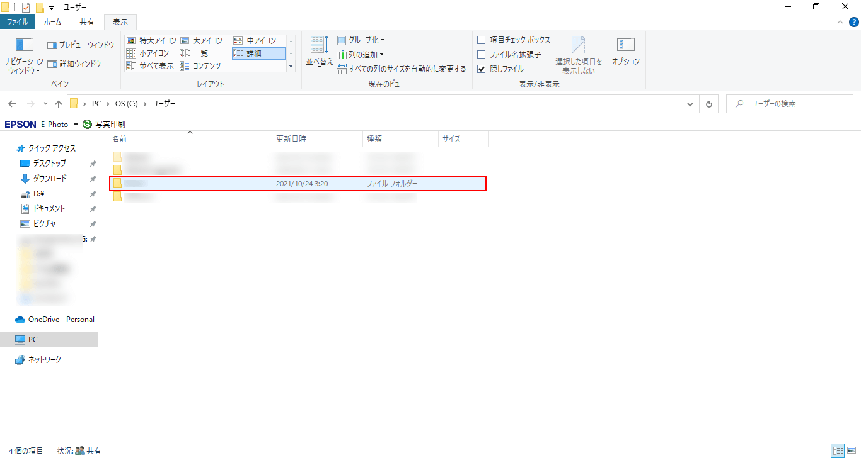The height and width of the screenshot is (458, 861).
Task: Open the EPSON E-Photo dropdown arrow
Action: point(76,125)
